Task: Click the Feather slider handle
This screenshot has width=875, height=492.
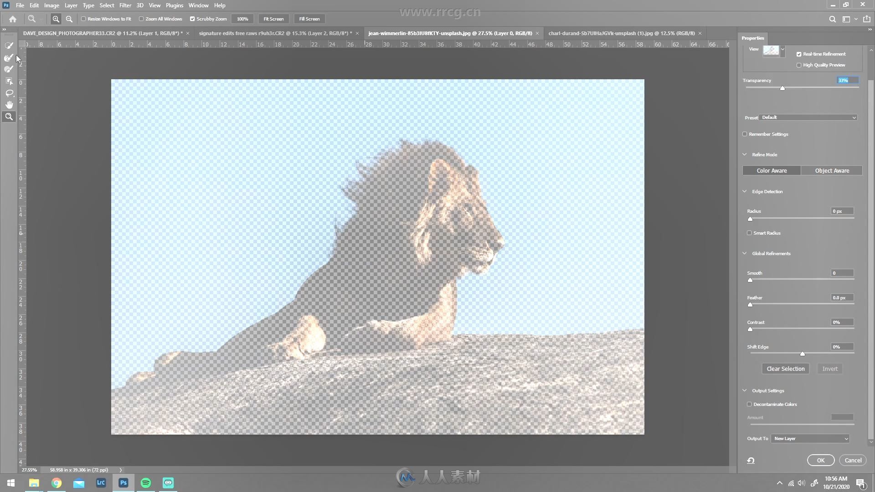Action: [x=750, y=305]
